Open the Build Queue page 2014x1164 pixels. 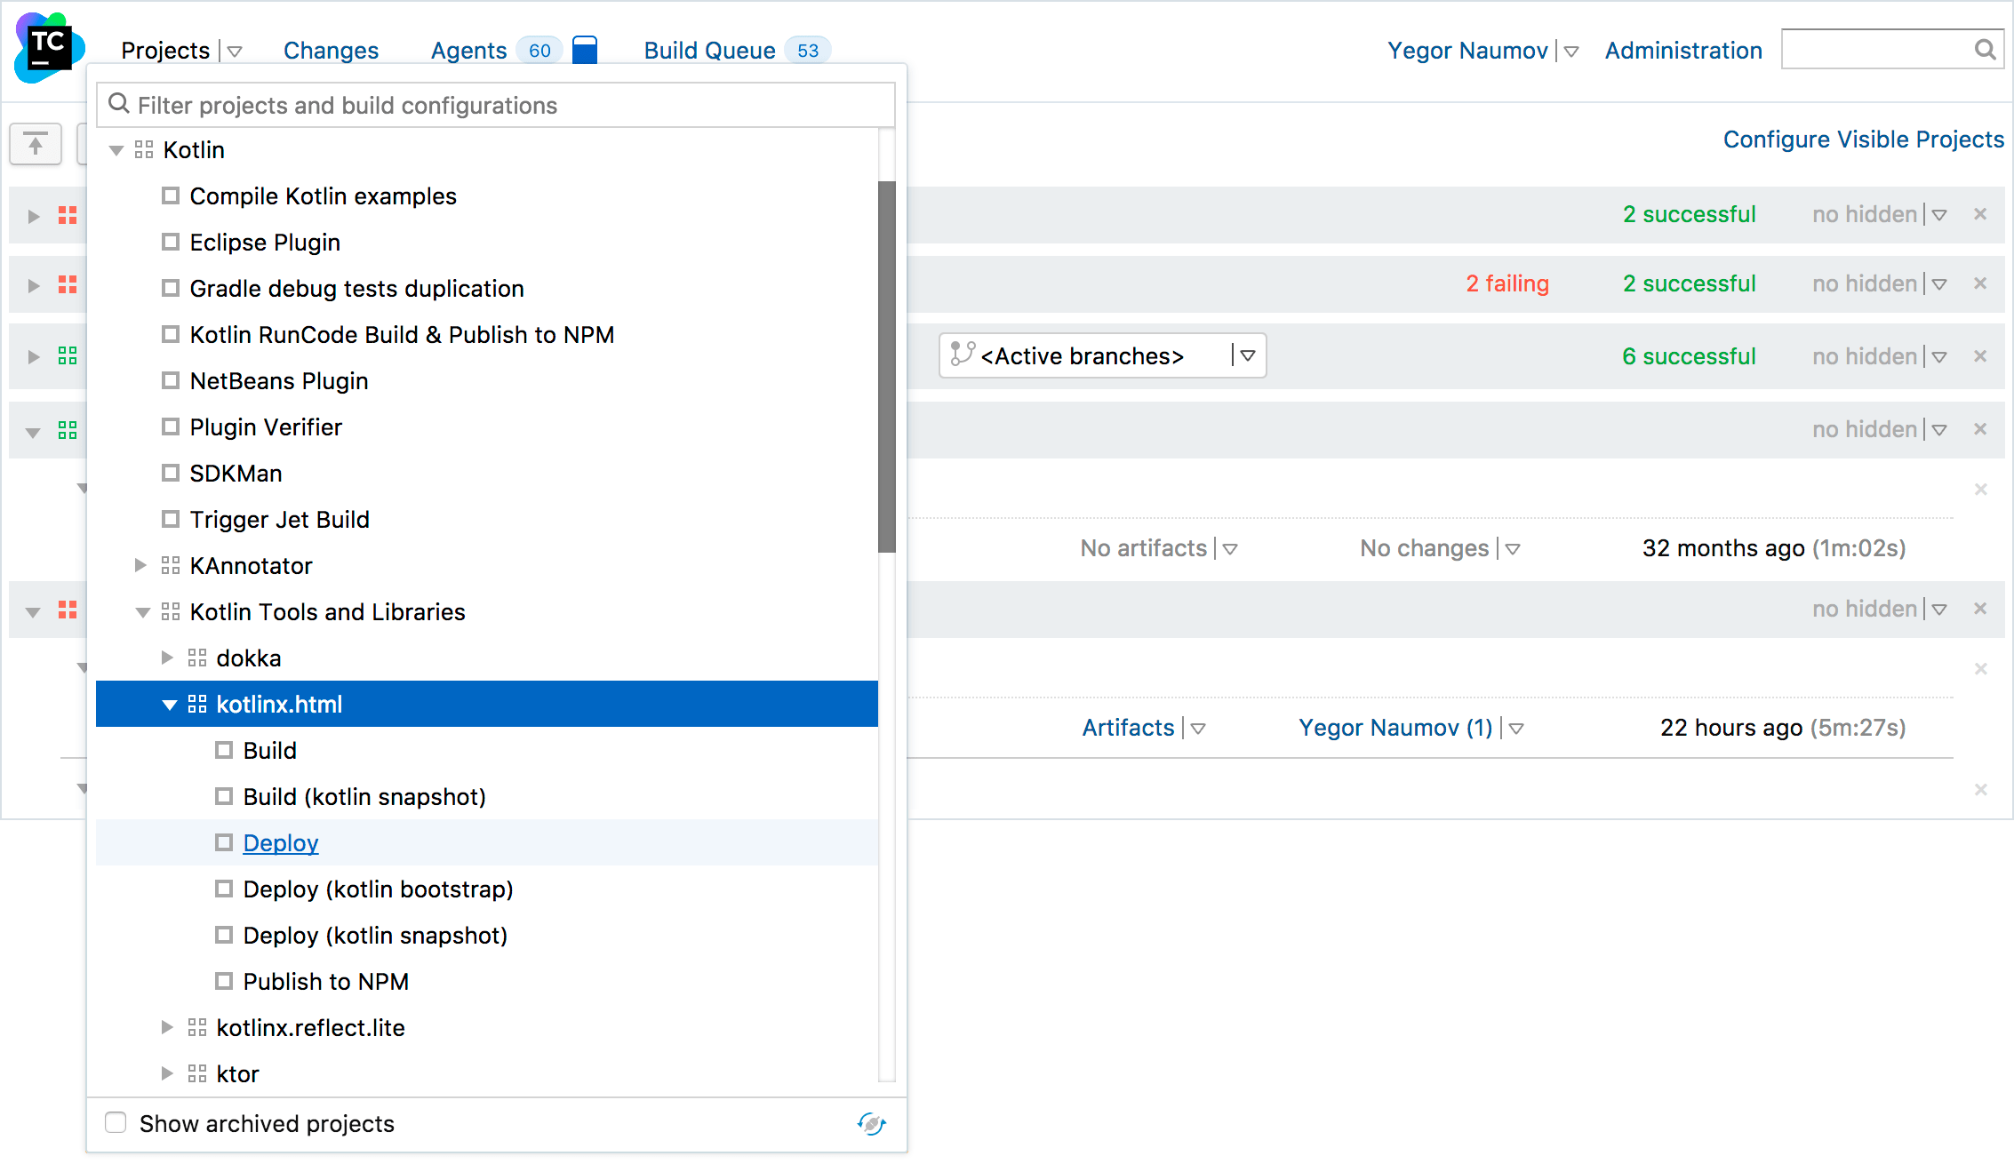[x=709, y=50]
